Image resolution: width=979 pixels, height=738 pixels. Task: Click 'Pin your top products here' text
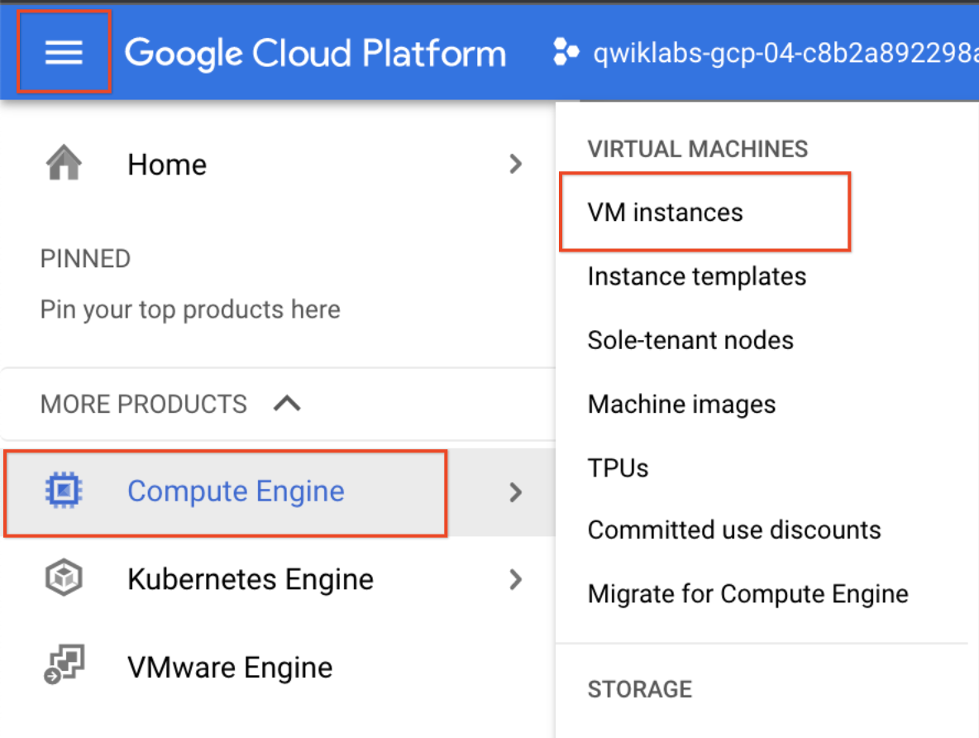(x=190, y=310)
